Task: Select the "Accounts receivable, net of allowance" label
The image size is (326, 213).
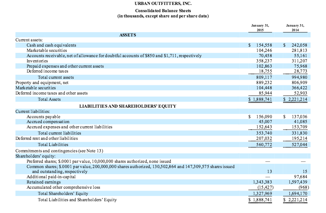Action: point(114,55)
